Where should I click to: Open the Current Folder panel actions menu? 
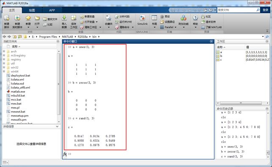[58, 41]
